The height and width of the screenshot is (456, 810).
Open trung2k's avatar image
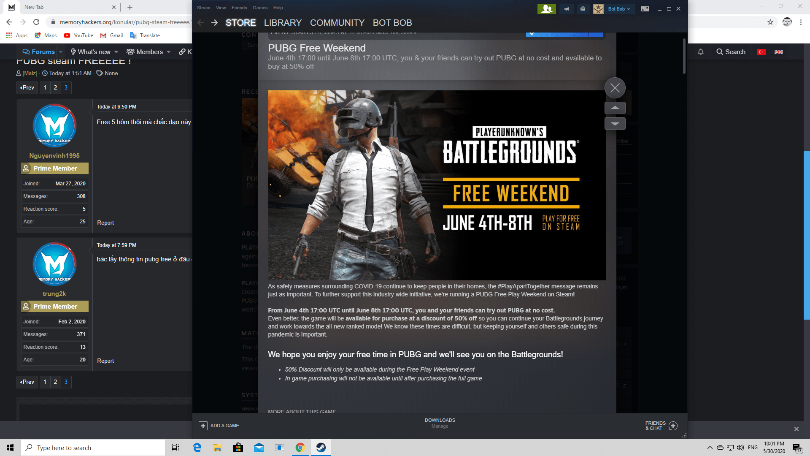[x=54, y=264]
